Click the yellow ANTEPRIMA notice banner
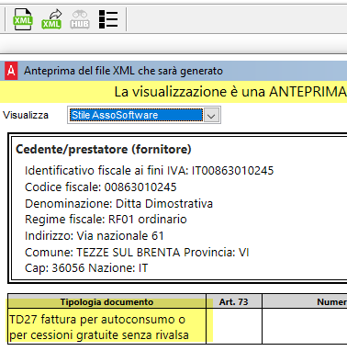Screen dimensions: 347x351 tap(173, 92)
